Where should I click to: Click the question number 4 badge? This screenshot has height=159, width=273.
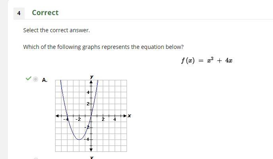[19, 13]
